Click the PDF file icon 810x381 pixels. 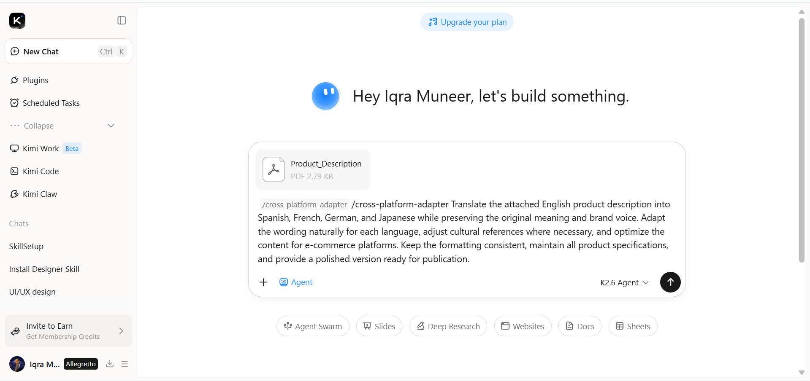[x=274, y=169]
